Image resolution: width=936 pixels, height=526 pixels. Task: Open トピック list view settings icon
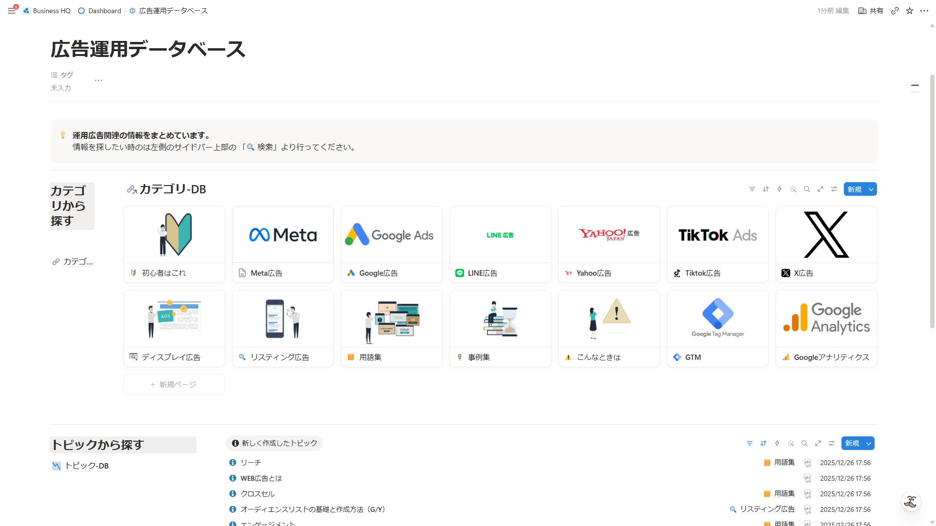click(x=832, y=443)
